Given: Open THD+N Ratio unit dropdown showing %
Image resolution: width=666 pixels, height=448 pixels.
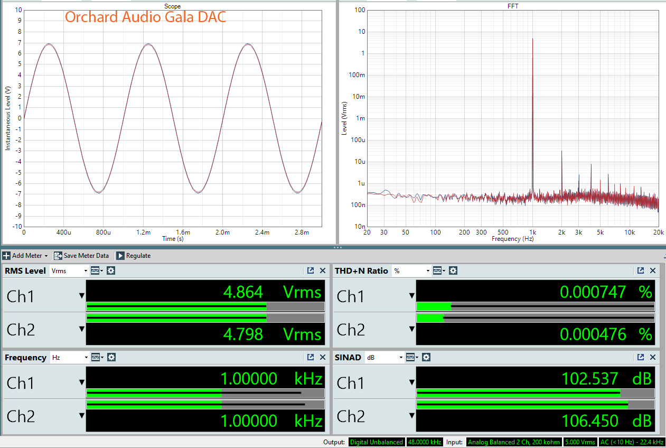Looking at the screenshot, I should coord(411,271).
